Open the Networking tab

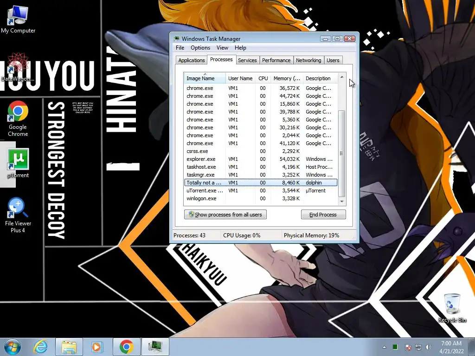pyautogui.click(x=308, y=60)
